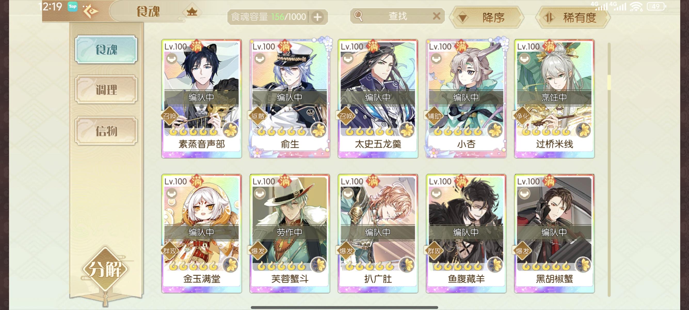
Task: Open the 稀有度 sort dropdown
Action: pyautogui.click(x=573, y=18)
